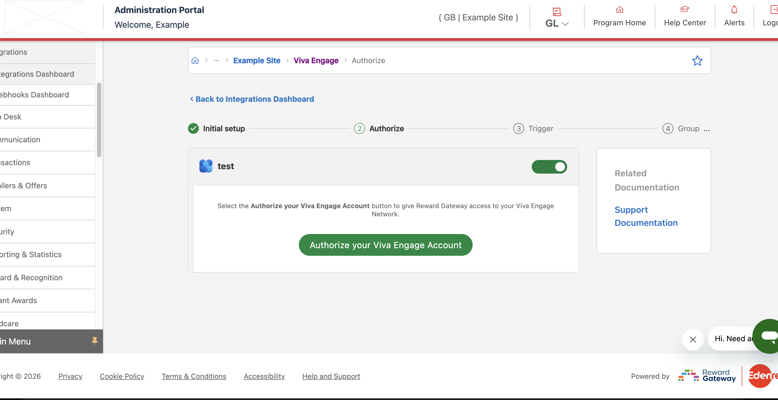Open Transactions sidebar item

coord(47,163)
